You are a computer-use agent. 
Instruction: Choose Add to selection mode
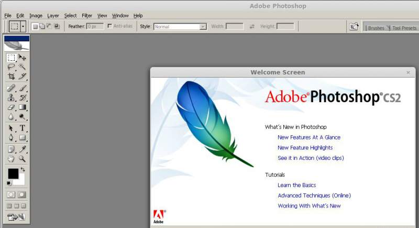point(42,26)
